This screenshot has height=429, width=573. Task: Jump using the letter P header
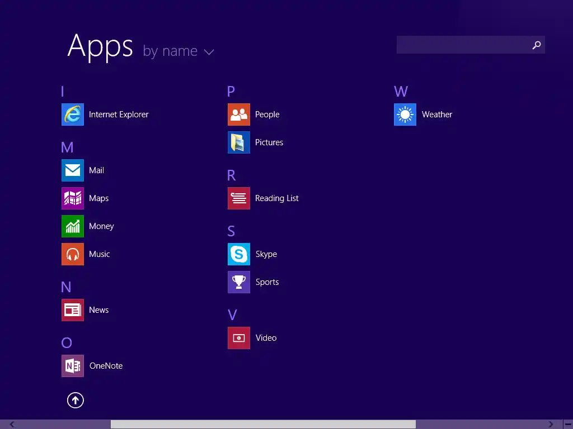pos(231,91)
